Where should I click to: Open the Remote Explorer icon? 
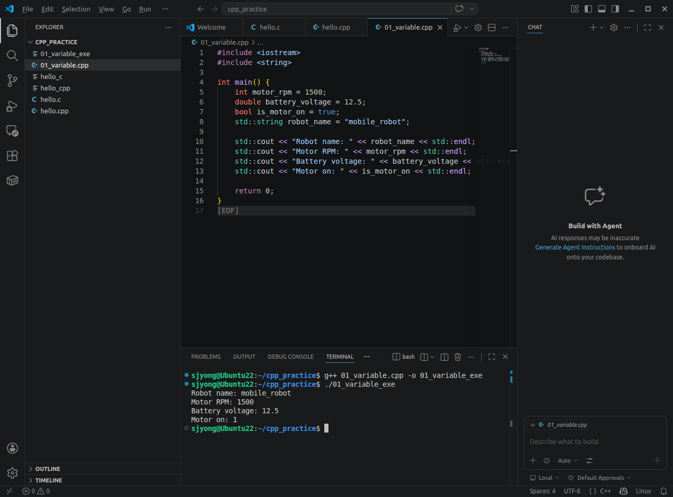point(12,130)
